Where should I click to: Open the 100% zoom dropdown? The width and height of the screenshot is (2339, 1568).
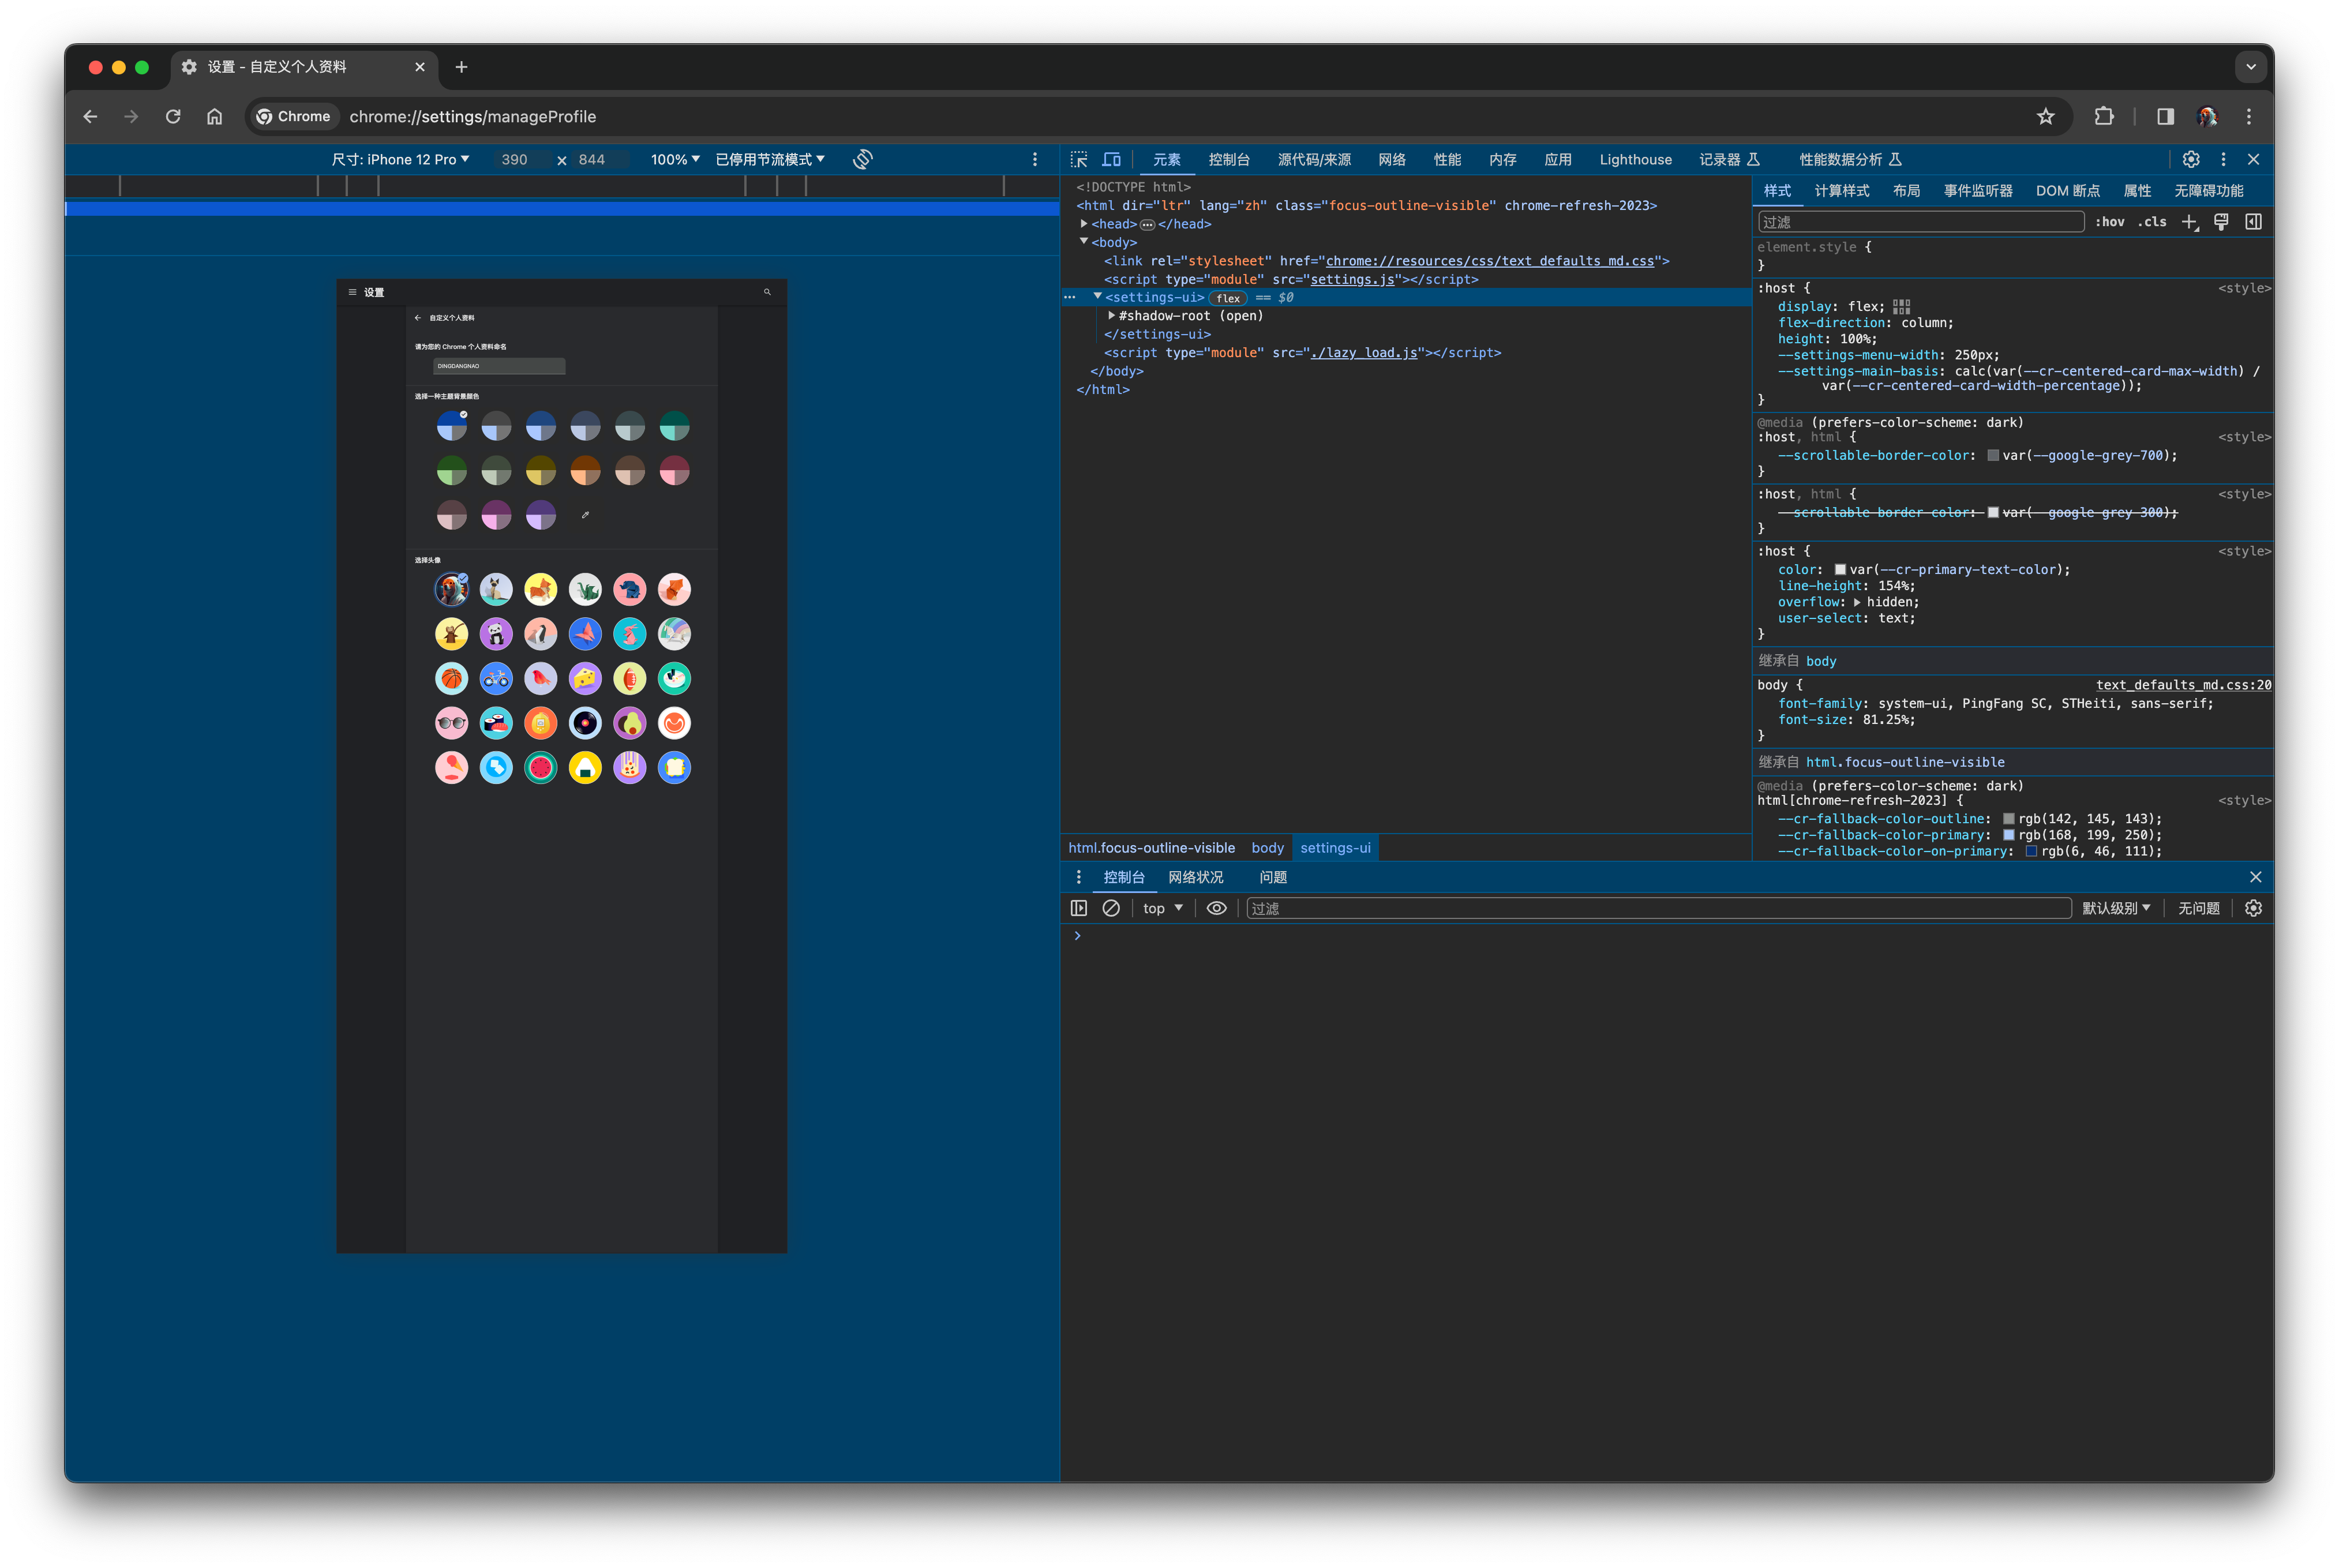click(x=675, y=160)
